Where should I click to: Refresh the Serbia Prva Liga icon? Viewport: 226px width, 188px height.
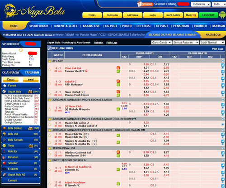(223, 148)
